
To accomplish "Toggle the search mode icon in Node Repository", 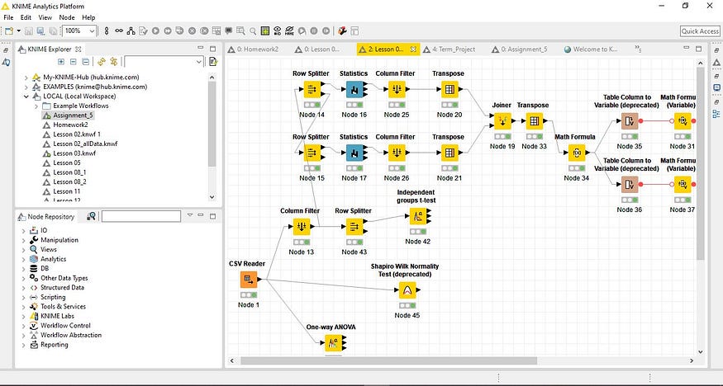I will (91, 216).
